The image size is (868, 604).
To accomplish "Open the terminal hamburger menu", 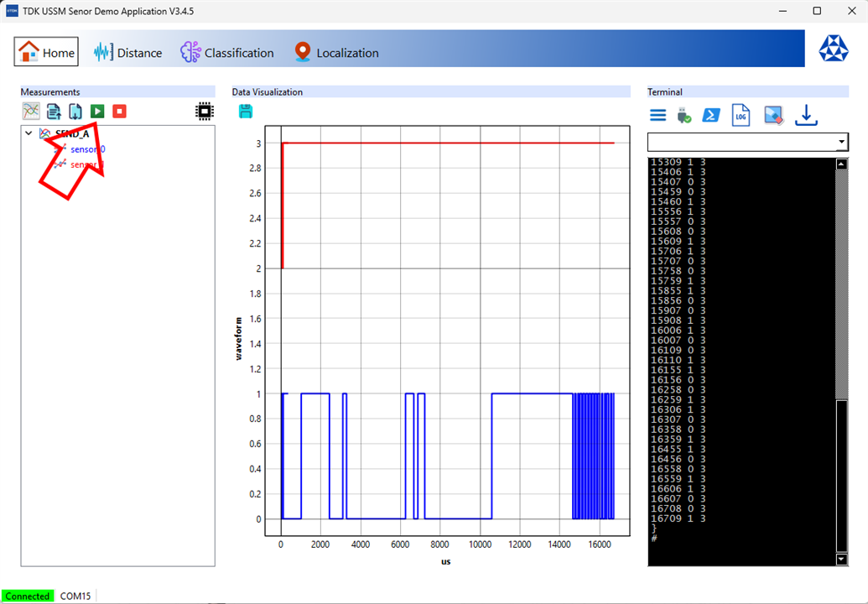I will 658,116.
